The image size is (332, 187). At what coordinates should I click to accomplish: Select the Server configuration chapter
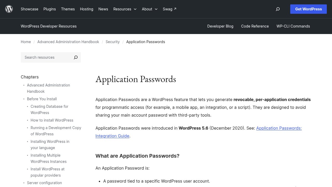pos(44,183)
